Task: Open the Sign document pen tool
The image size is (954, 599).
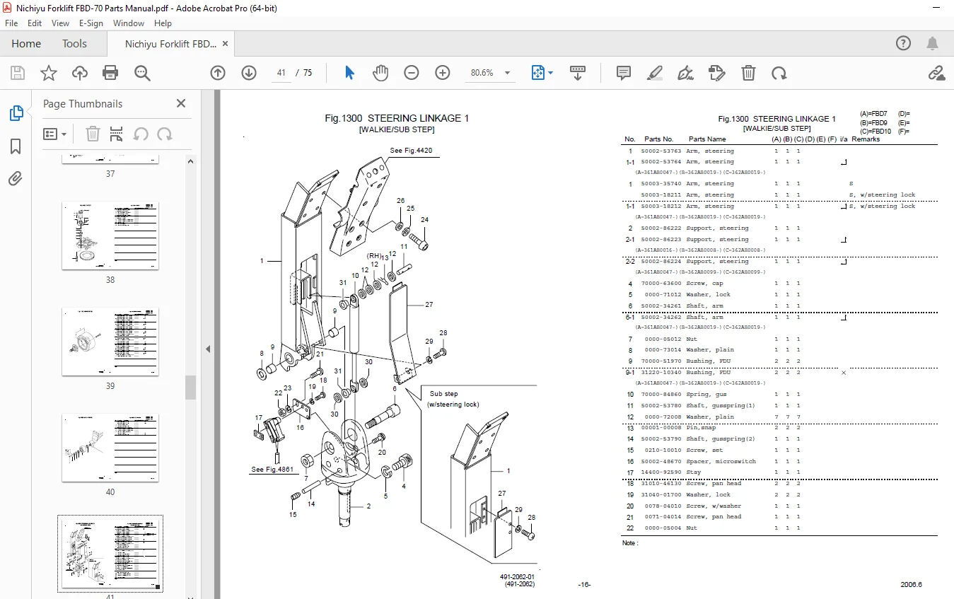Action: [x=685, y=73]
